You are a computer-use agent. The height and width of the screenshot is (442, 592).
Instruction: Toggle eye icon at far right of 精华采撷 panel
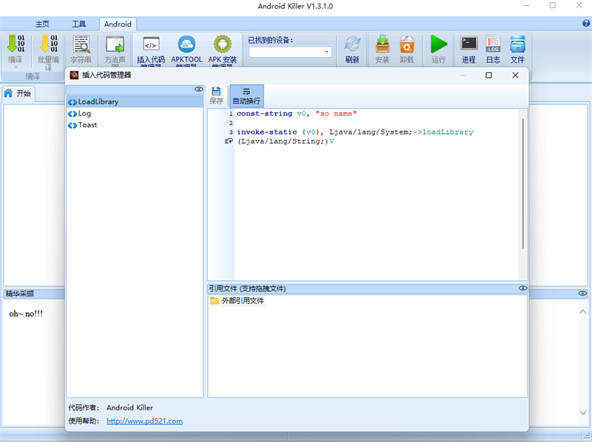[x=582, y=293]
